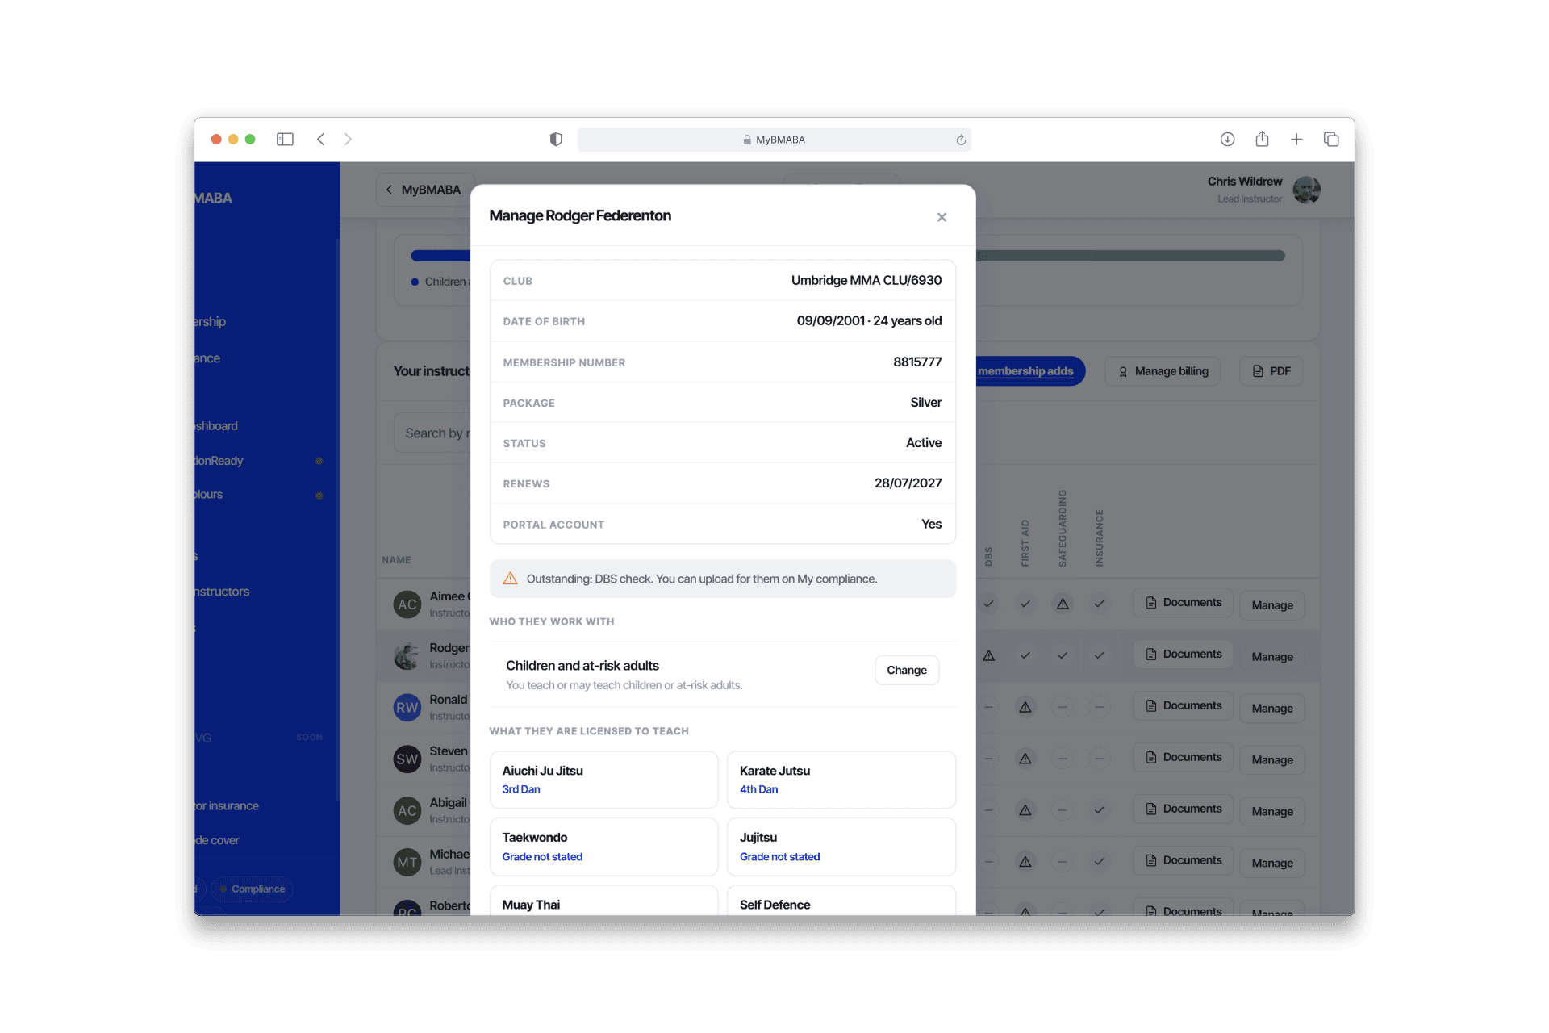Viewport: 1549px width, 1033px height.
Task: Go back via the MyBMABA button
Action: coord(424,190)
